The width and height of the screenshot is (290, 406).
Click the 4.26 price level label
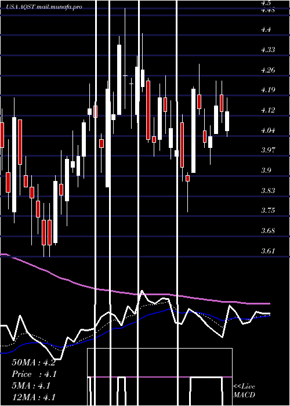pyautogui.click(x=268, y=70)
